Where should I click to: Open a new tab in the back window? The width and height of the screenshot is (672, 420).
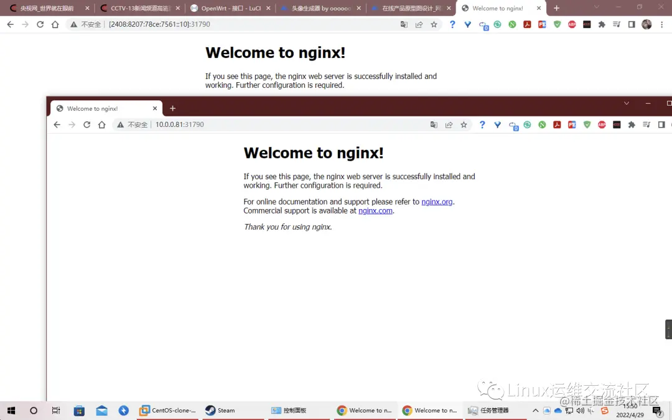[x=556, y=8]
